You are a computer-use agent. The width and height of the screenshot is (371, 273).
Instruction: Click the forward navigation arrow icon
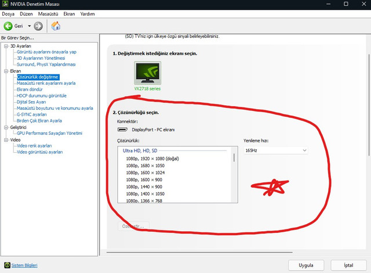coord(38,26)
